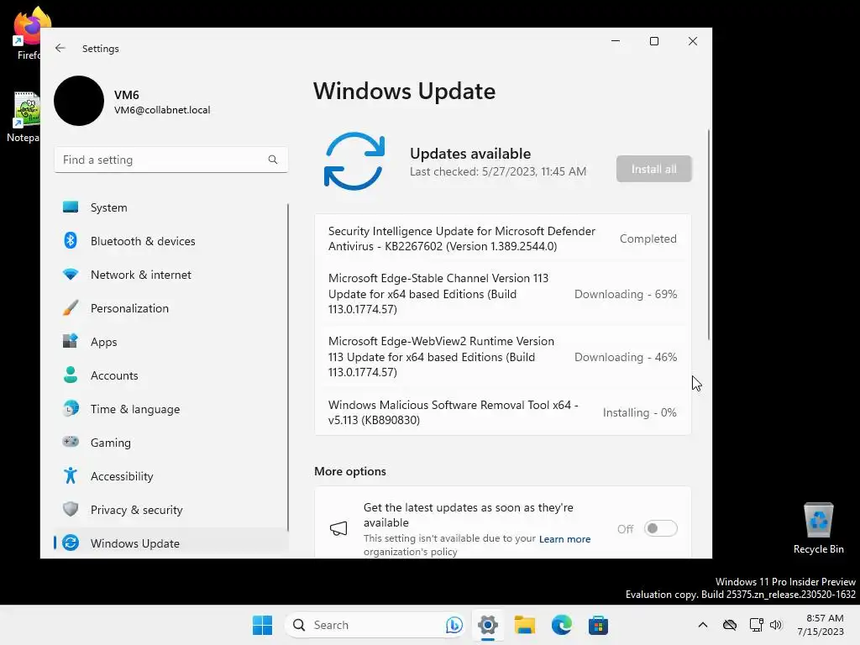Click the main content vertical scrollbar

(x=709, y=235)
